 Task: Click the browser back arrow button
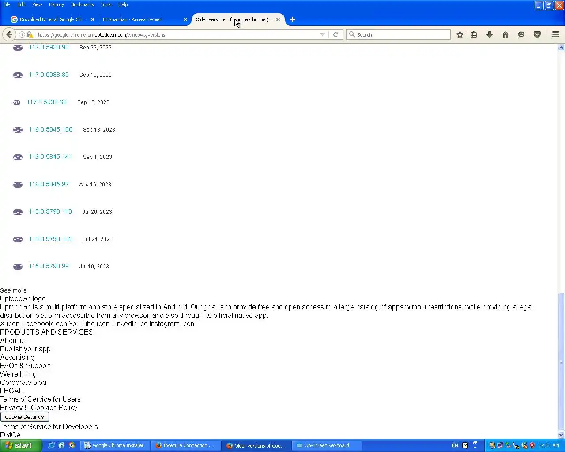9,34
